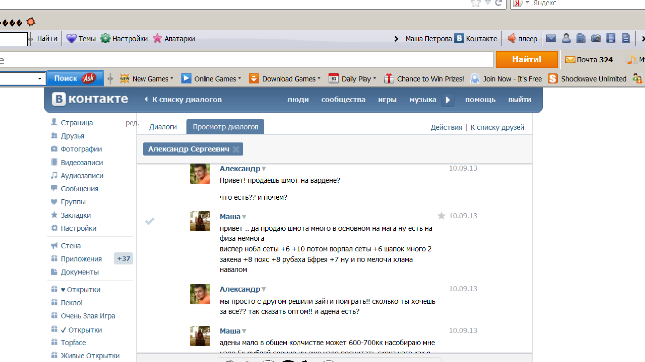The image size is (645, 362).
Task: Click the orange Найти! button
Action: pyautogui.click(x=526, y=60)
